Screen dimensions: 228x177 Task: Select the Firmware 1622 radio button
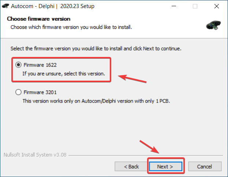click(18, 65)
